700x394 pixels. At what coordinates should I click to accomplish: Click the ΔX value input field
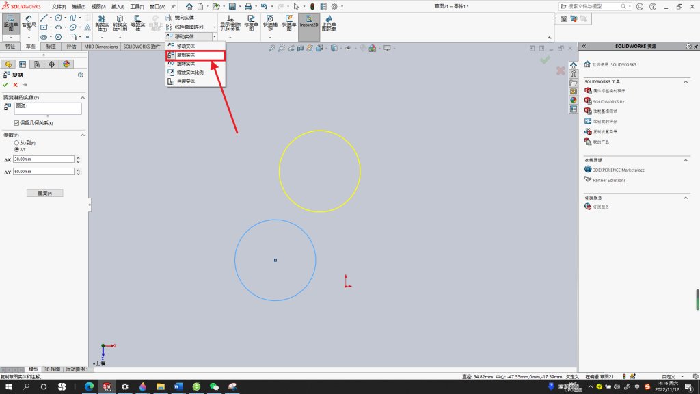[x=43, y=159]
